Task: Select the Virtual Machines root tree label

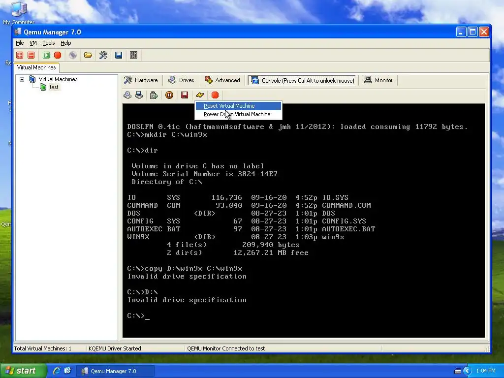Action: 58,79
